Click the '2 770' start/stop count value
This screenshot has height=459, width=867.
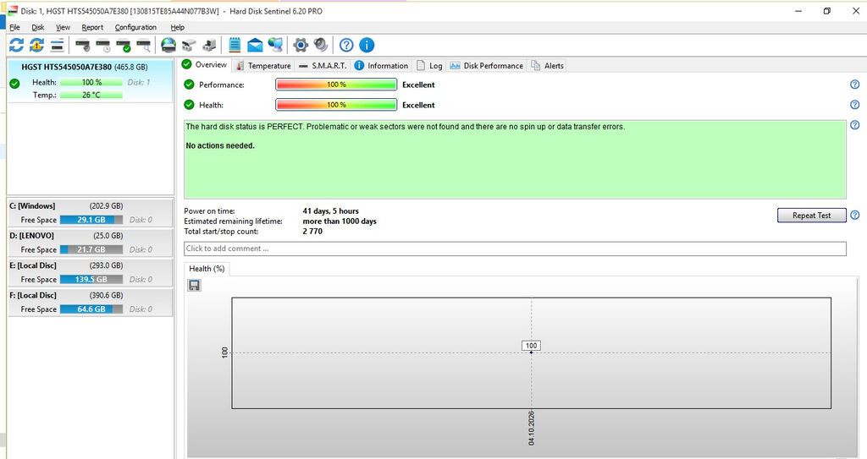(312, 231)
